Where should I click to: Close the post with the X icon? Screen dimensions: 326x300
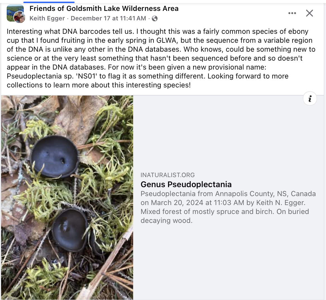point(309,13)
